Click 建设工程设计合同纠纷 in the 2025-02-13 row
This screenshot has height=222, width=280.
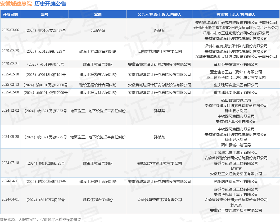[x=98, y=85]
